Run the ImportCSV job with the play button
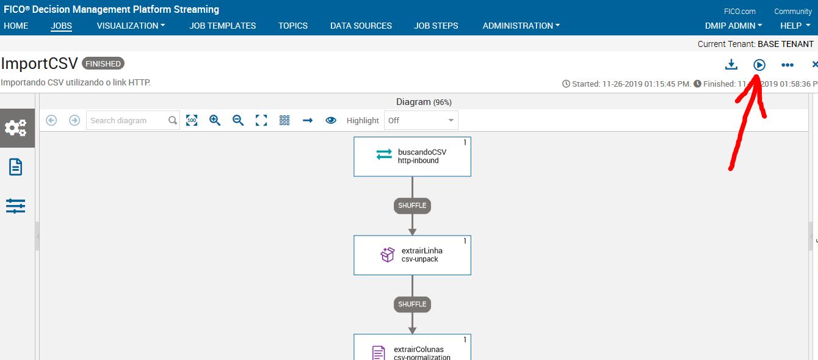The image size is (818, 360). (759, 64)
